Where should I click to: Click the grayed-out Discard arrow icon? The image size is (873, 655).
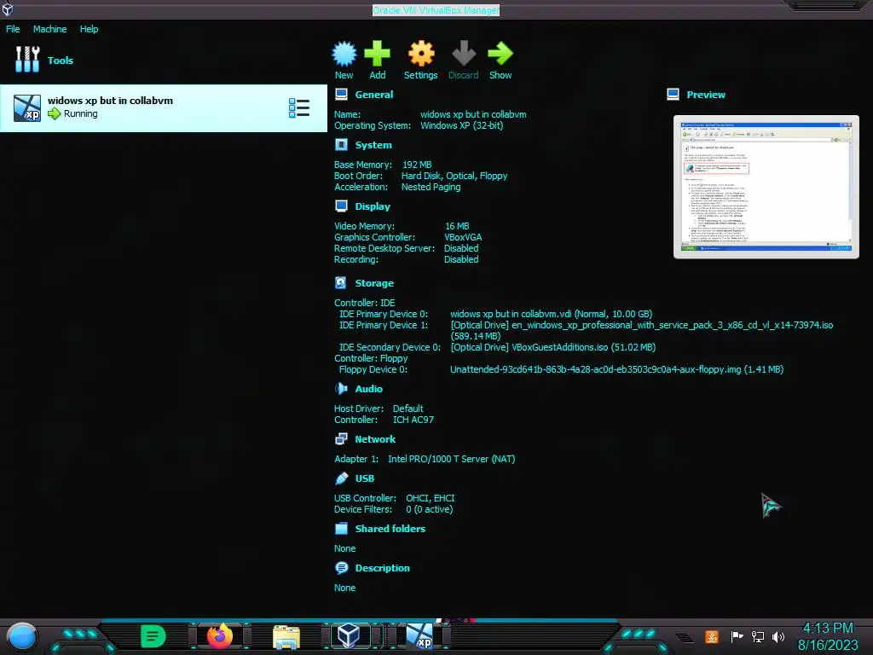click(x=463, y=54)
